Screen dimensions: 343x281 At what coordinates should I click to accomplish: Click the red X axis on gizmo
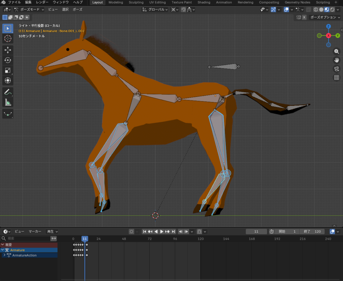pyautogui.click(x=328, y=36)
